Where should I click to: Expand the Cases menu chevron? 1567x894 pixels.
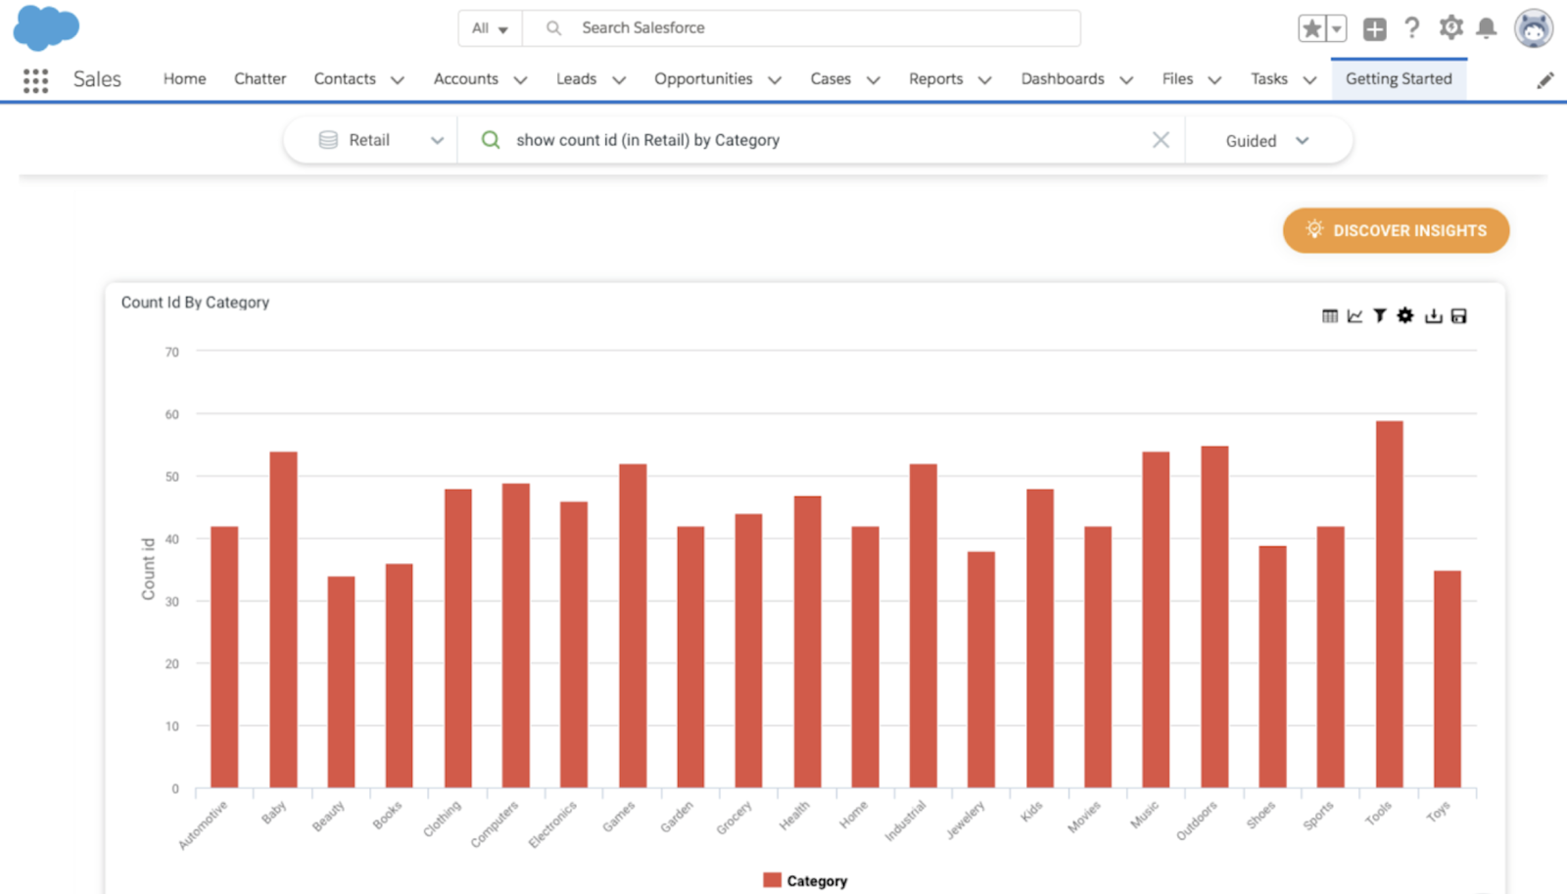click(874, 80)
